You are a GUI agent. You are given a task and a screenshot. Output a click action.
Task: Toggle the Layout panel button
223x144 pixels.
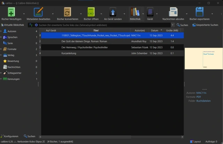tap(195, 142)
